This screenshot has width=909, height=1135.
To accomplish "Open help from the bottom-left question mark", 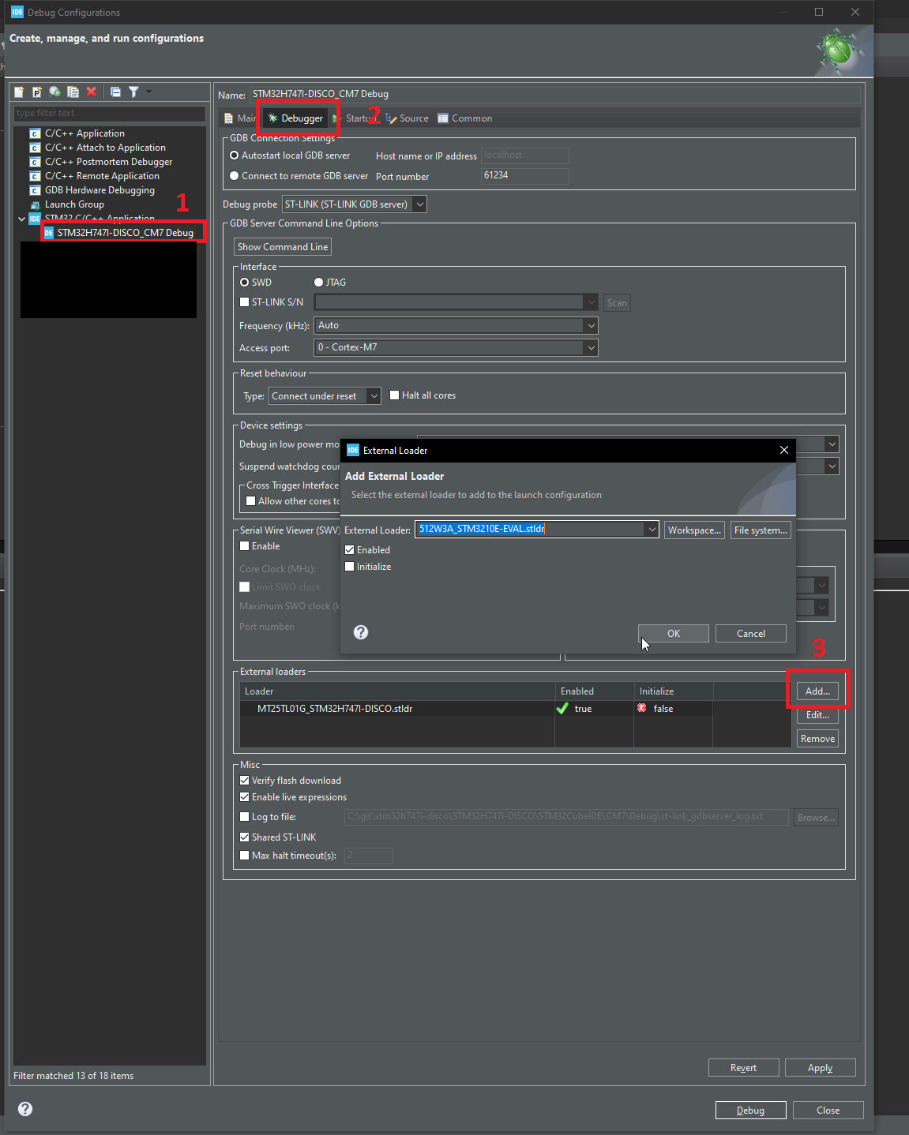I will pyautogui.click(x=24, y=1108).
